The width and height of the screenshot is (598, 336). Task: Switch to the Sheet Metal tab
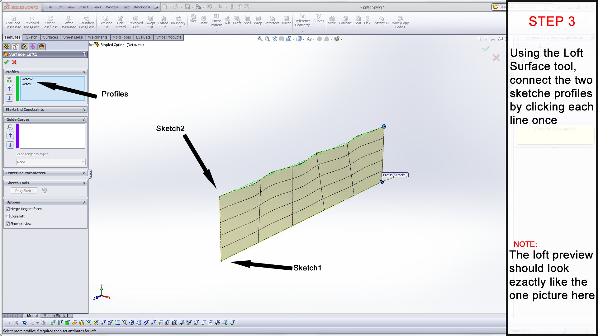(73, 37)
